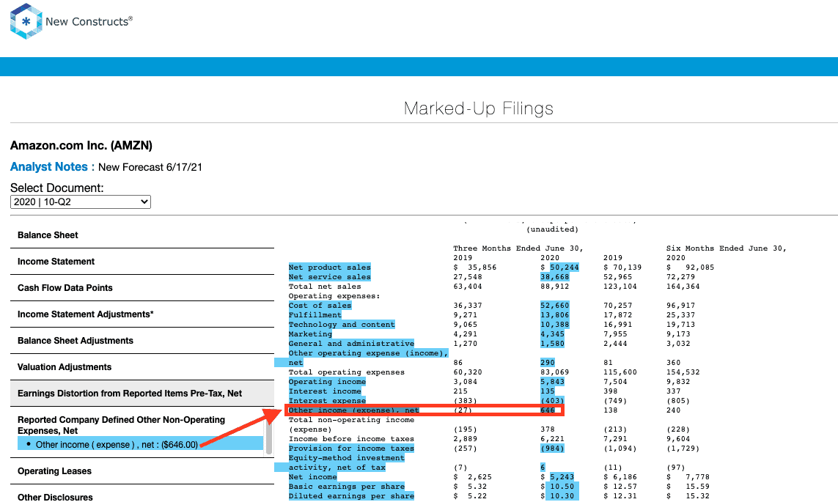
Task: Click the highlighted Marketing label
Action: 311,334
